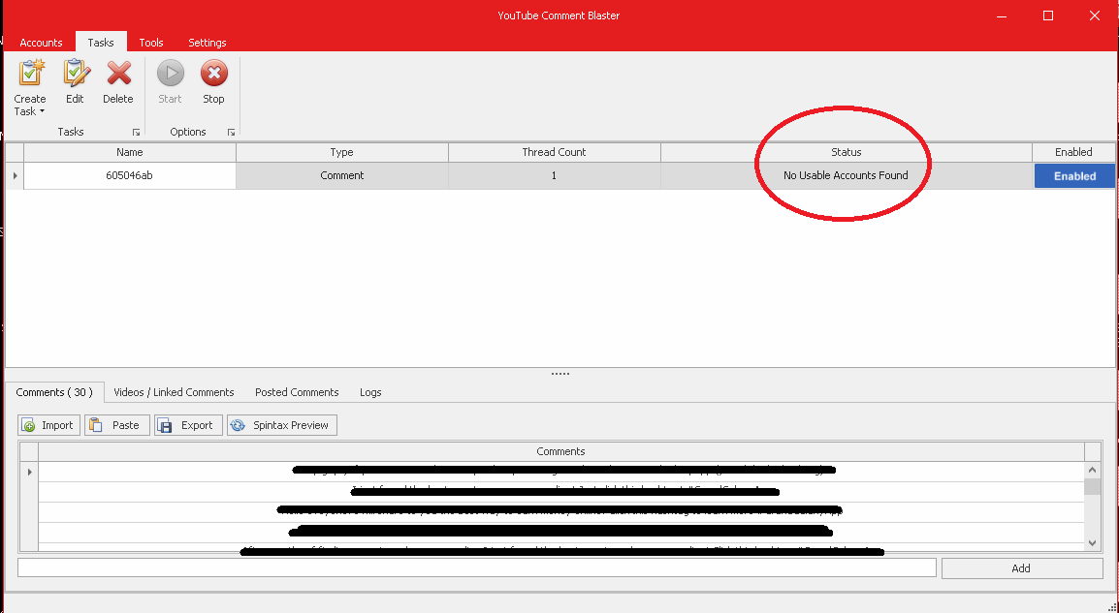This screenshot has width=1119, height=613.
Task: Click the comments scrollbar up arrow
Action: coord(1092,471)
